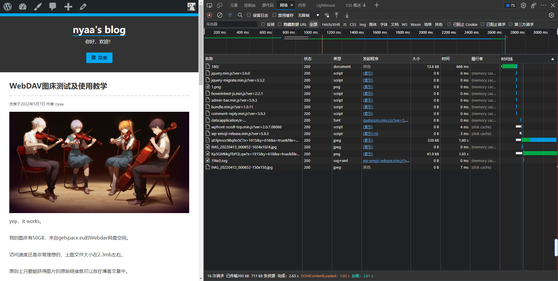Image resolution: width=558 pixels, height=281 pixels.
Task: Select the 1.png request row
Action: (380, 87)
